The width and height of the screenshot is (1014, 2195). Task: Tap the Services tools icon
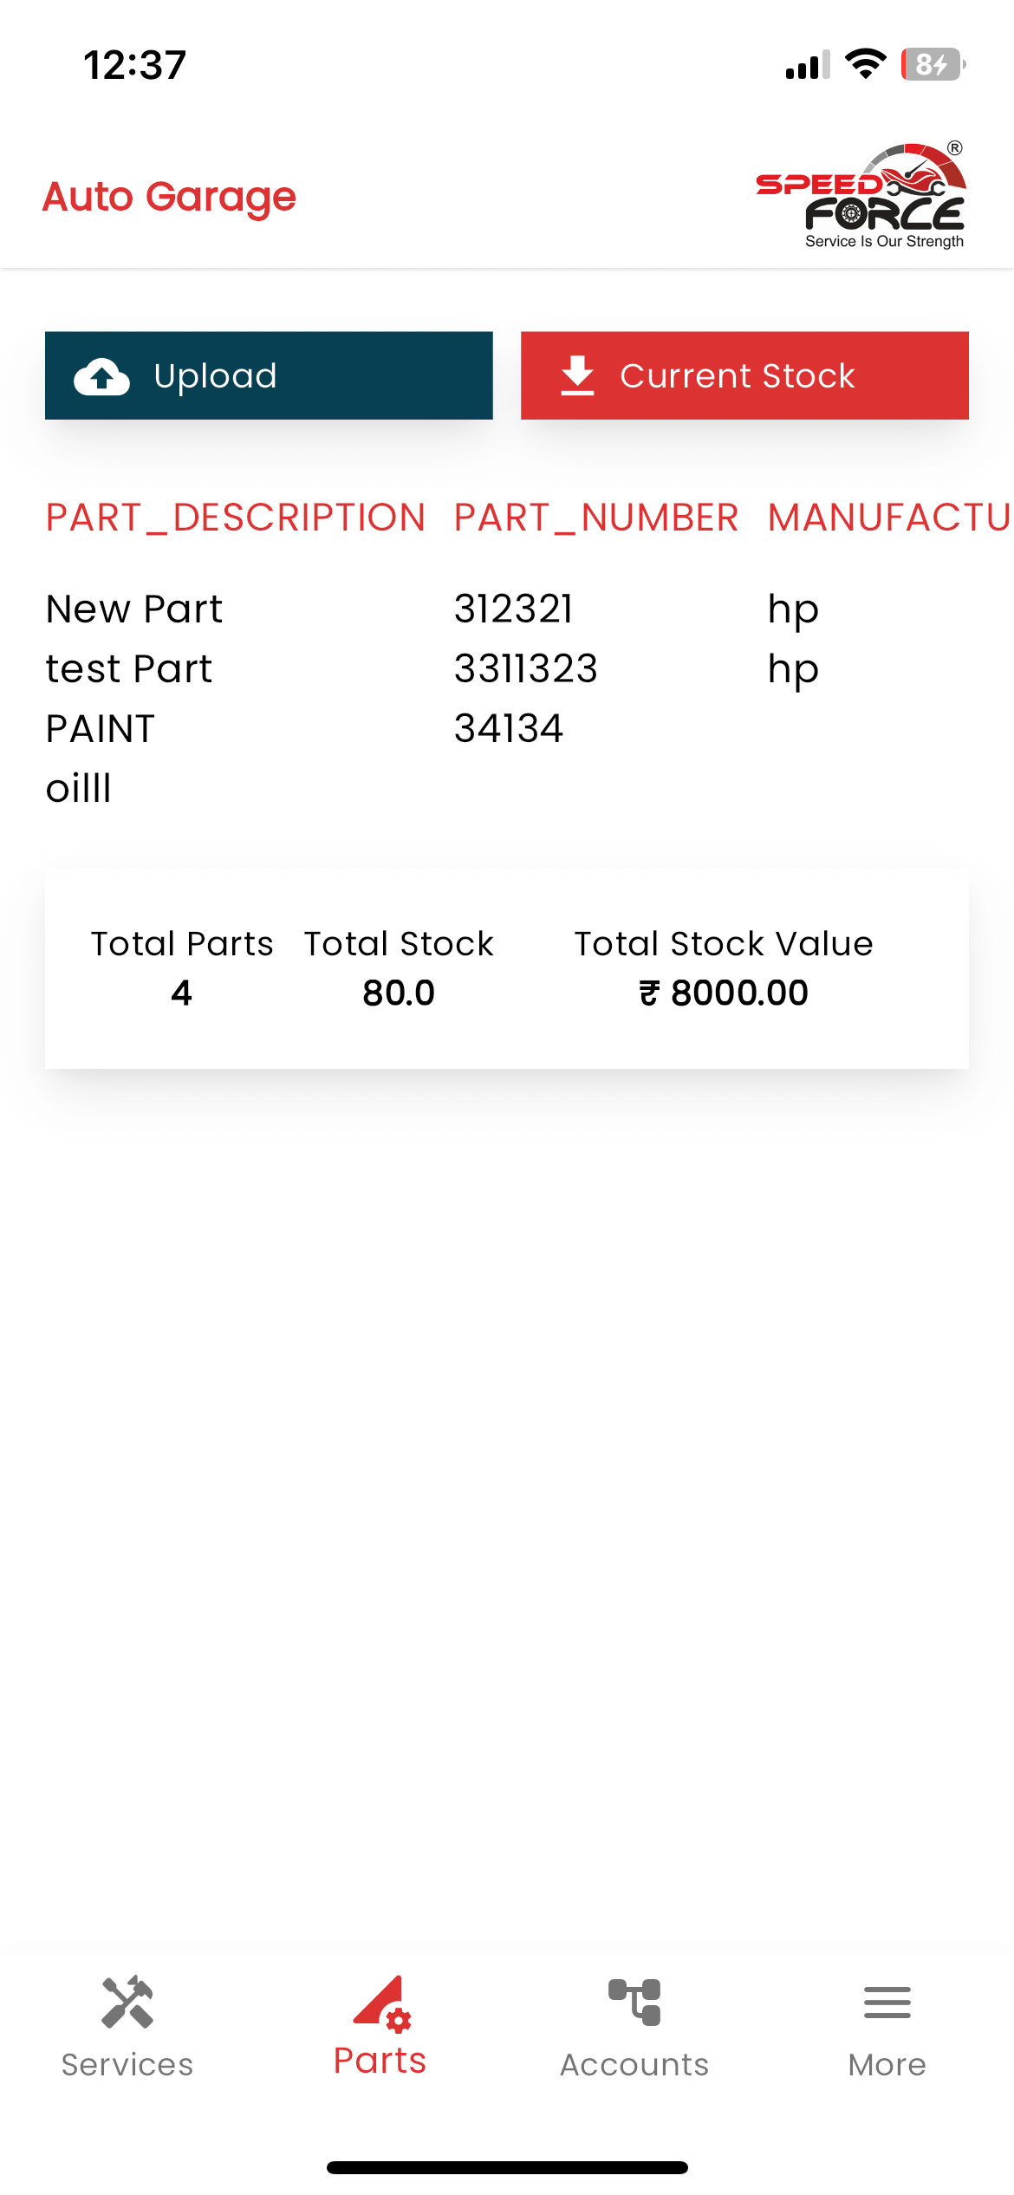coord(127,2003)
